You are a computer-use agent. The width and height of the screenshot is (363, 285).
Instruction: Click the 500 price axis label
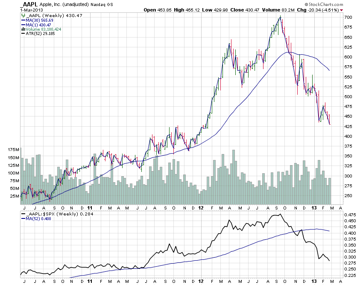coord(348,97)
